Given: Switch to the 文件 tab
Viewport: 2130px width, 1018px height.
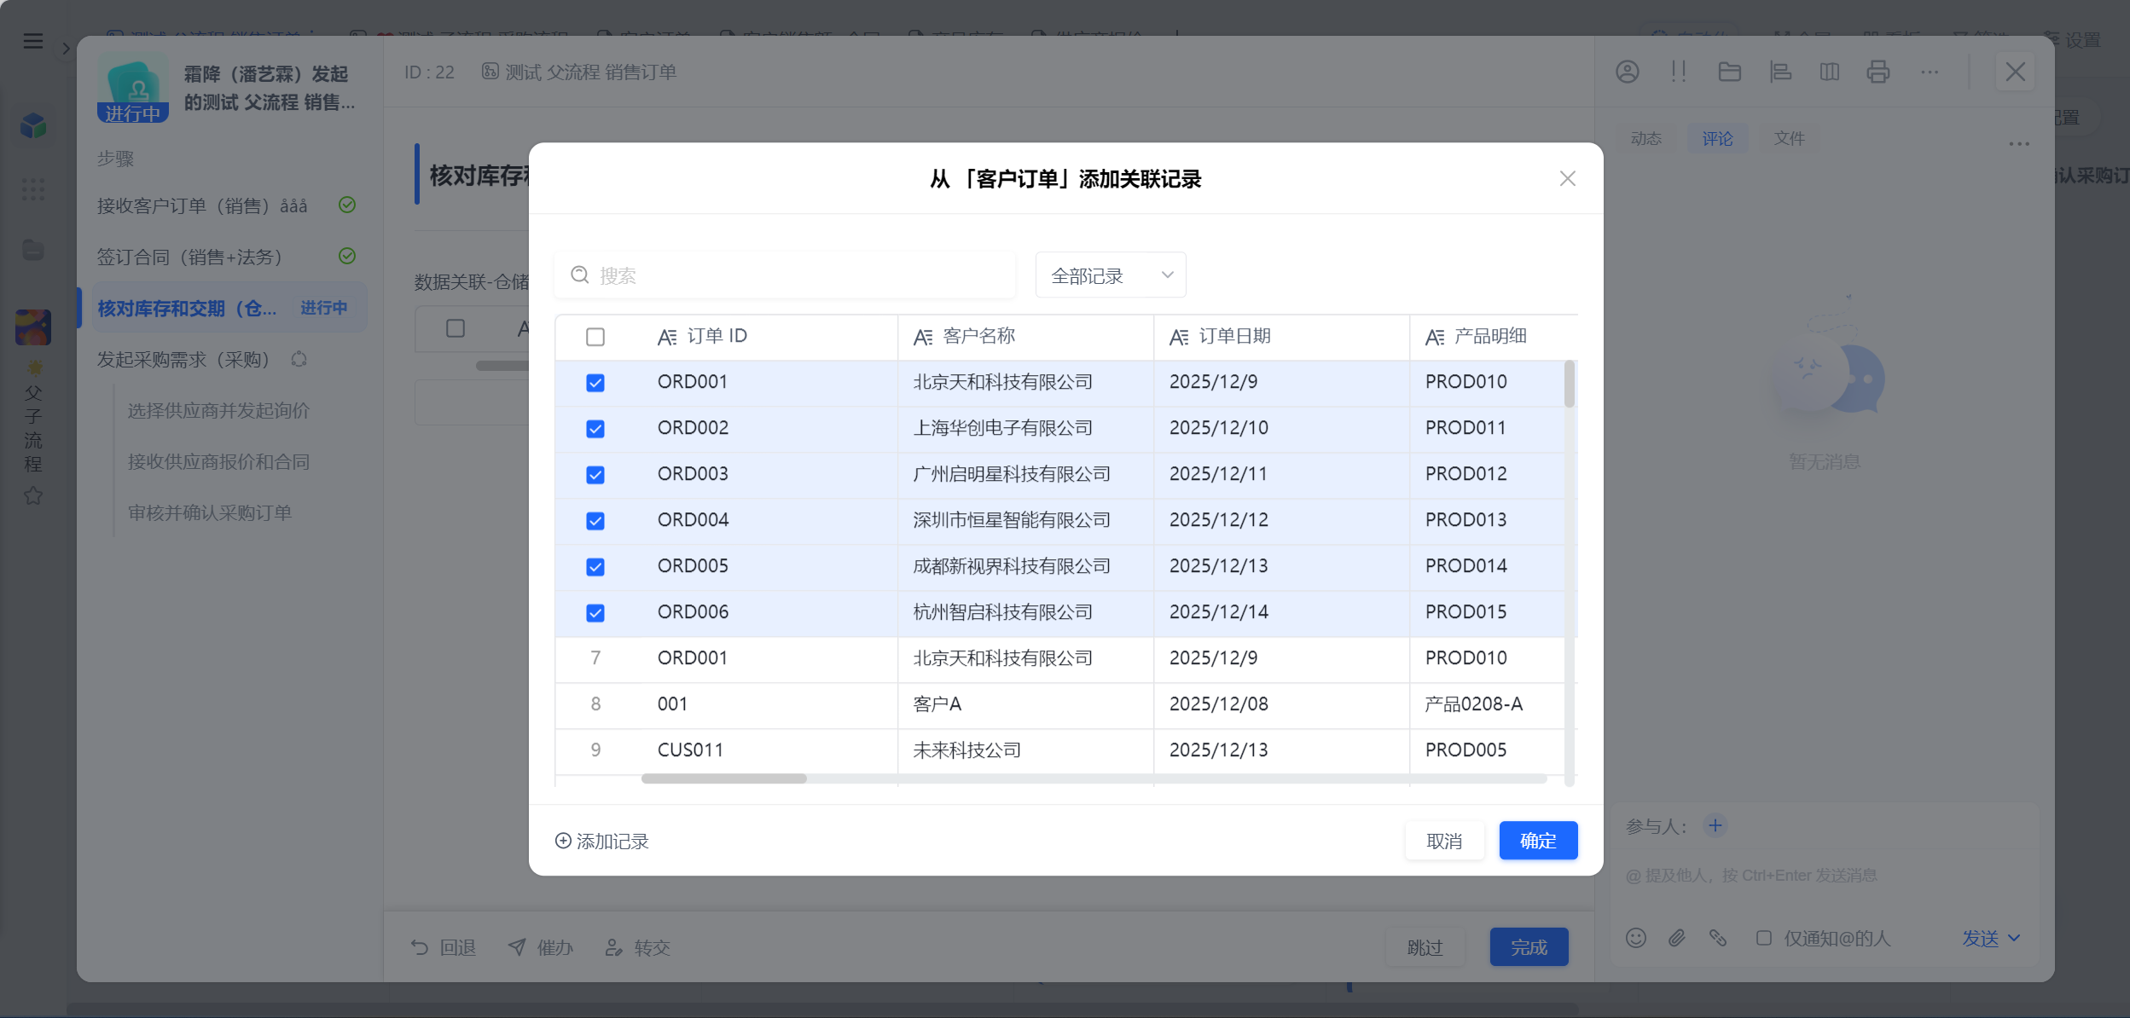Looking at the screenshot, I should point(1789,138).
